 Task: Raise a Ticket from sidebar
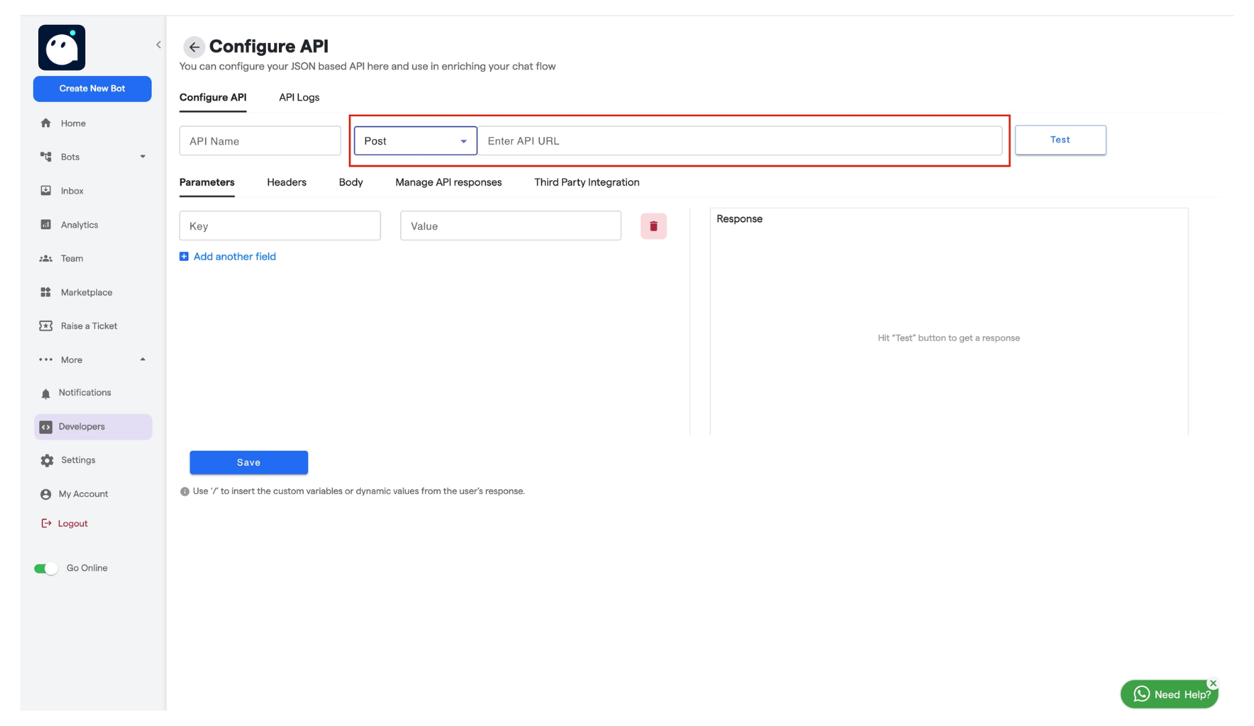click(x=88, y=325)
